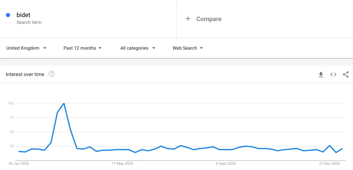The width and height of the screenshot is (353, 170).
Task: Click the Search term subtitle under bidet
Action: tap(29, 22)
